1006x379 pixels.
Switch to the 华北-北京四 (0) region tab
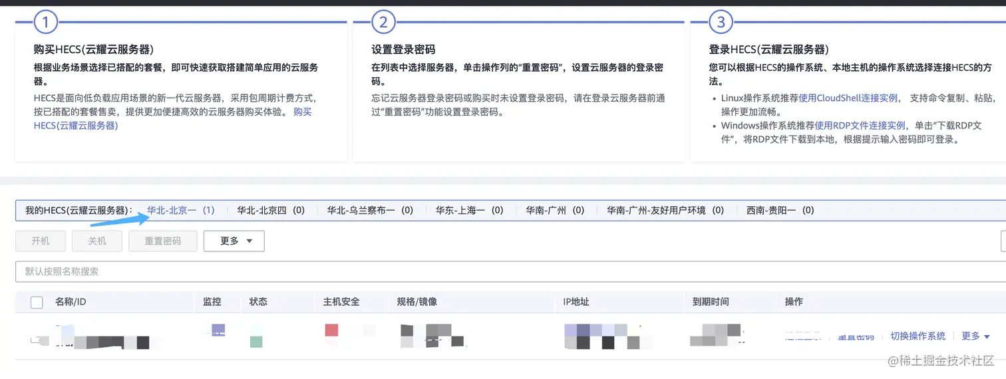pyautogui.click(x=271, y=210)
